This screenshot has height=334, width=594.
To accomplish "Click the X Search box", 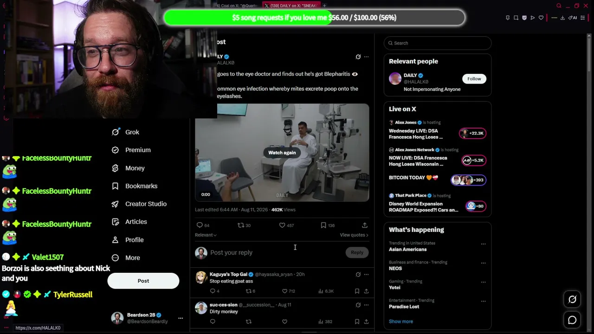I will click(438, 43).
